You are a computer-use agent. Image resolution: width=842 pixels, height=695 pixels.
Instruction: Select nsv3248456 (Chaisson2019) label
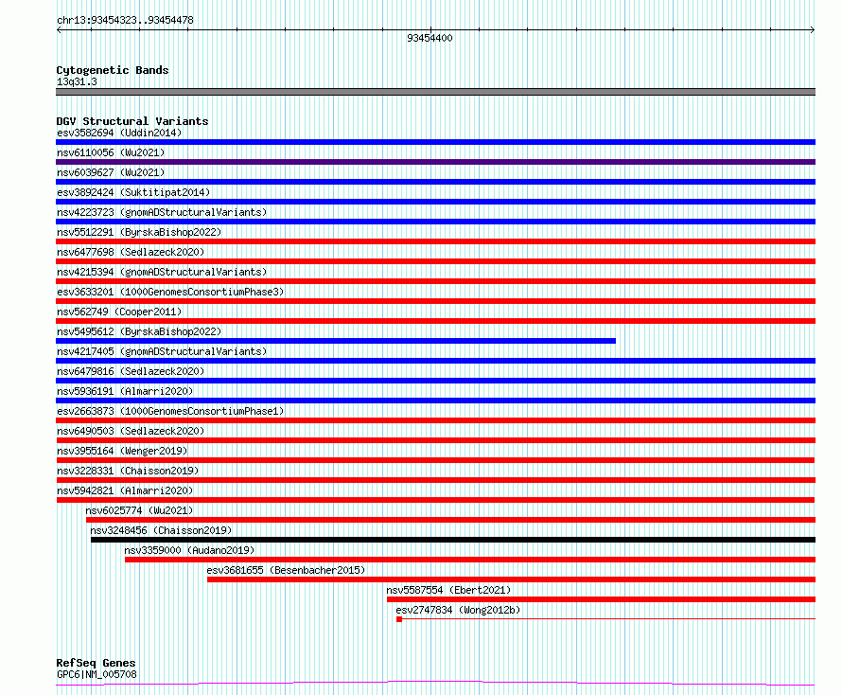tap(161, 530)
